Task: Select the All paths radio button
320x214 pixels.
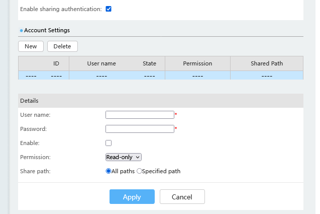Action: coord(109,171)
